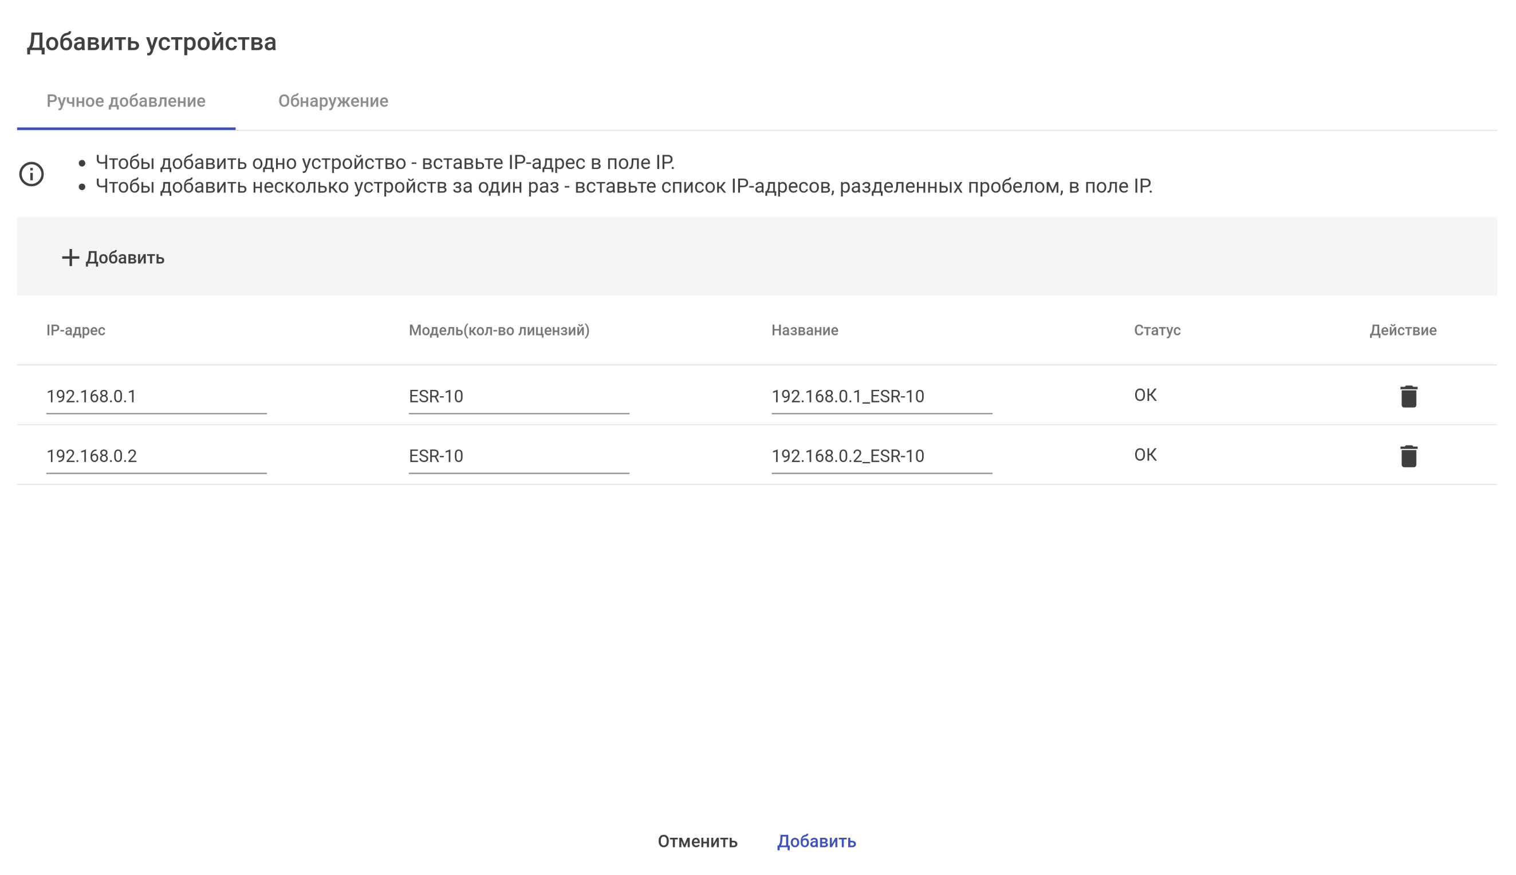Screen dimensions: 1516x875
Task: Click the plus icon beside Добавить
Action: 70,258
